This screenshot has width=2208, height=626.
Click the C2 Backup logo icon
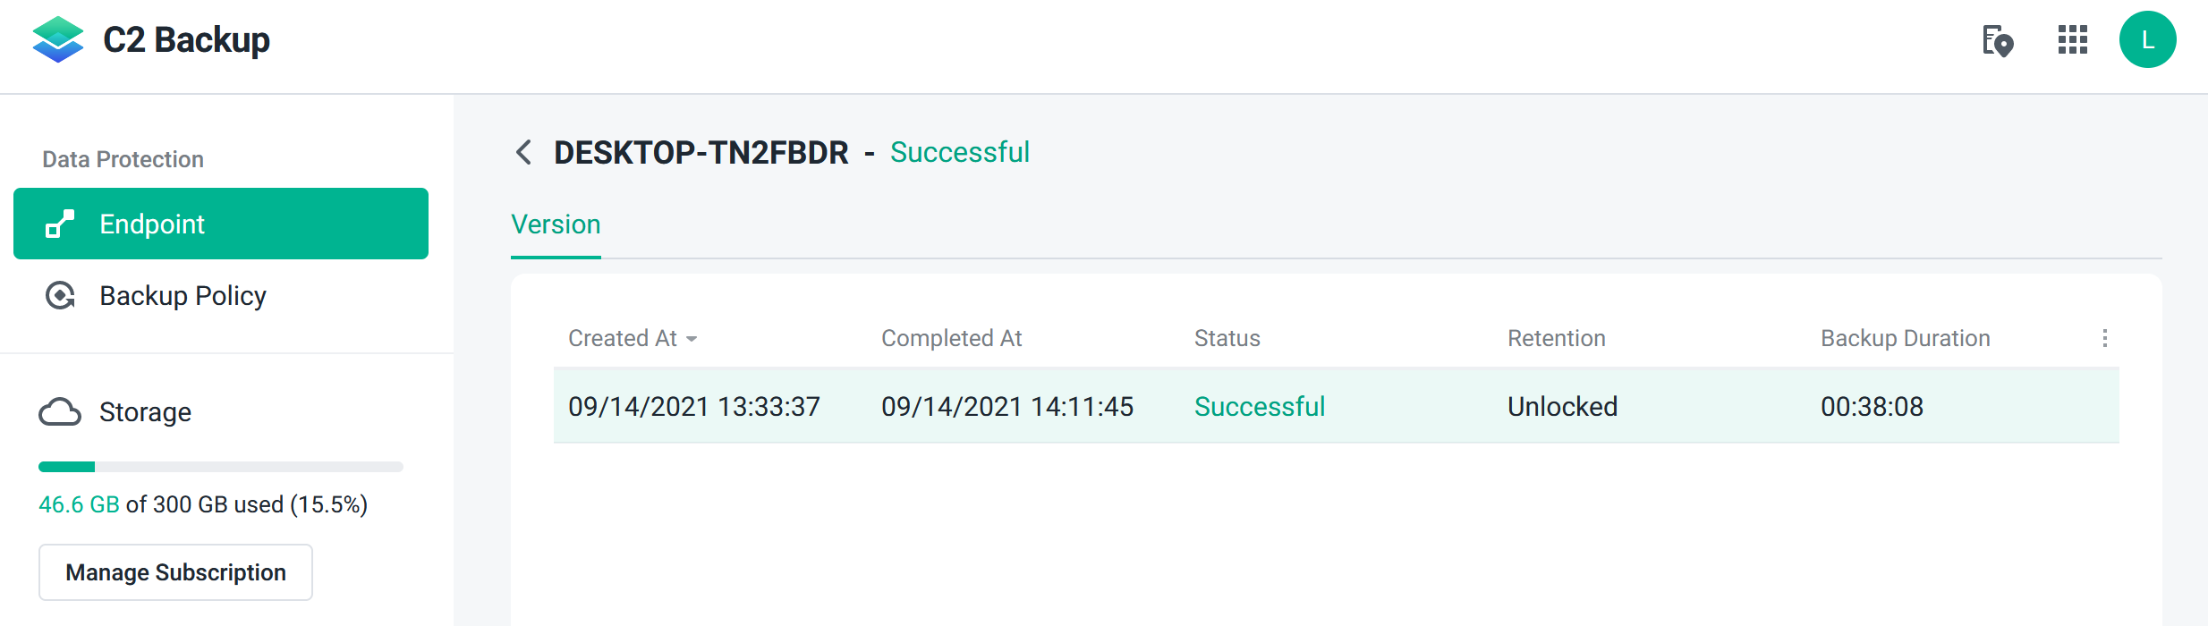57,39
